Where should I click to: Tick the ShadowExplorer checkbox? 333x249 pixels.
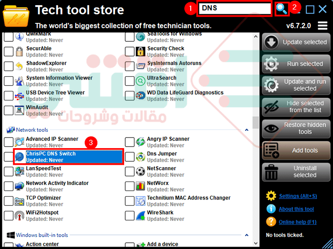pyautogui.click(x=9, y=66)
